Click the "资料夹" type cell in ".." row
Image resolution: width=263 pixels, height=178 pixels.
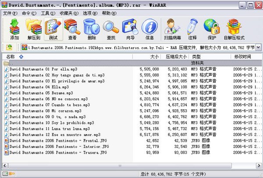point(197,63)
